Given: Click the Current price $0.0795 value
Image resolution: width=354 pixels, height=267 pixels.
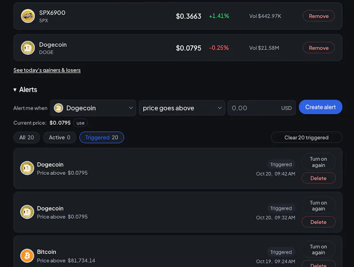Looking at the screenshot, I should click(x=60, y=123).
